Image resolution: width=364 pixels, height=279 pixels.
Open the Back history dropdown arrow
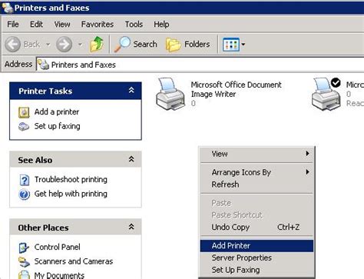click(48, 45)
